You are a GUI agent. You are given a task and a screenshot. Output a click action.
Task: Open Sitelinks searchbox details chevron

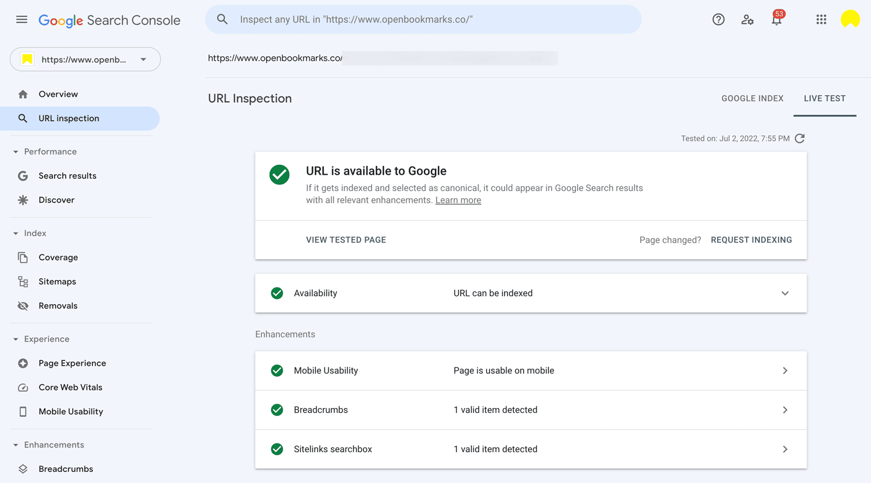click(x=785, y=449)
